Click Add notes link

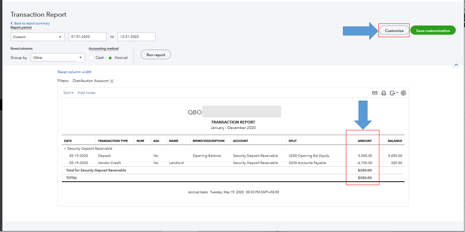pyautogui.click(x=87, y=93)
